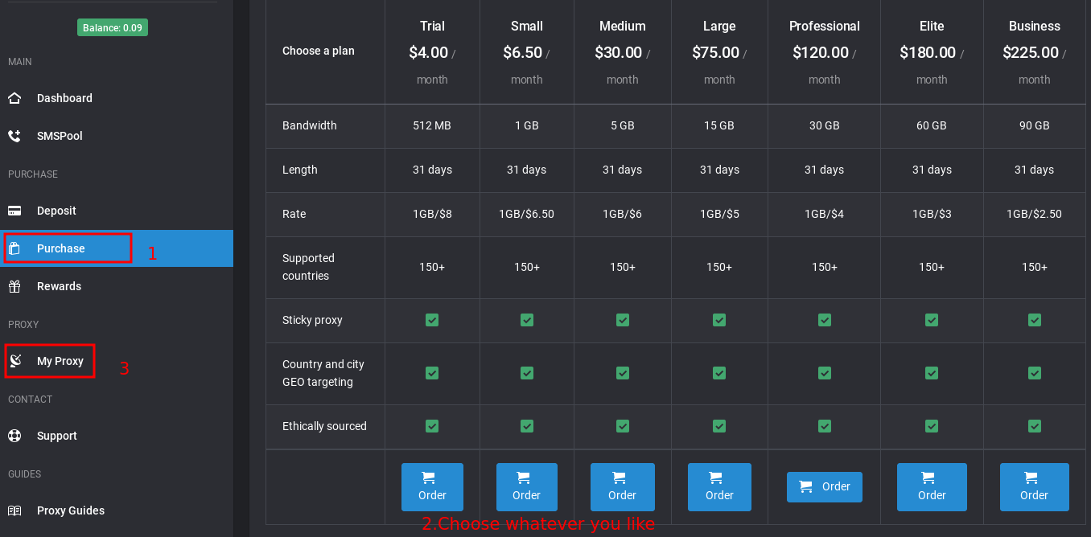Select Order under Small plan
The image size is (1091, 537).
tap(526, 487)
